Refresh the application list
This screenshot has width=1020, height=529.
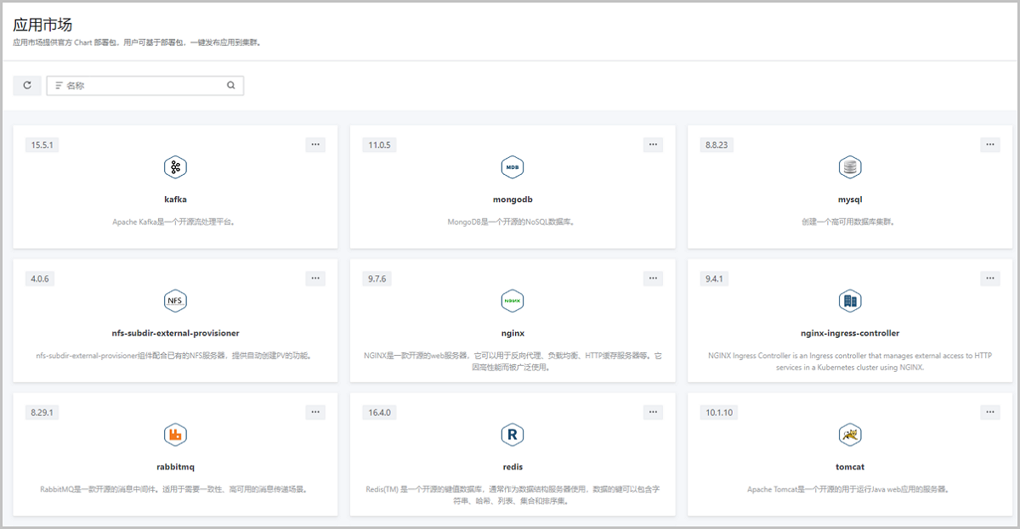pos(27,85)
